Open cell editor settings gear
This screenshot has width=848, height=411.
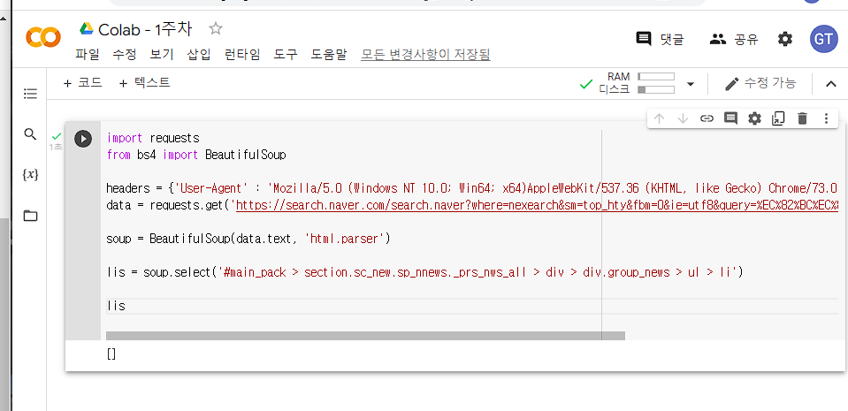(754, 118)
